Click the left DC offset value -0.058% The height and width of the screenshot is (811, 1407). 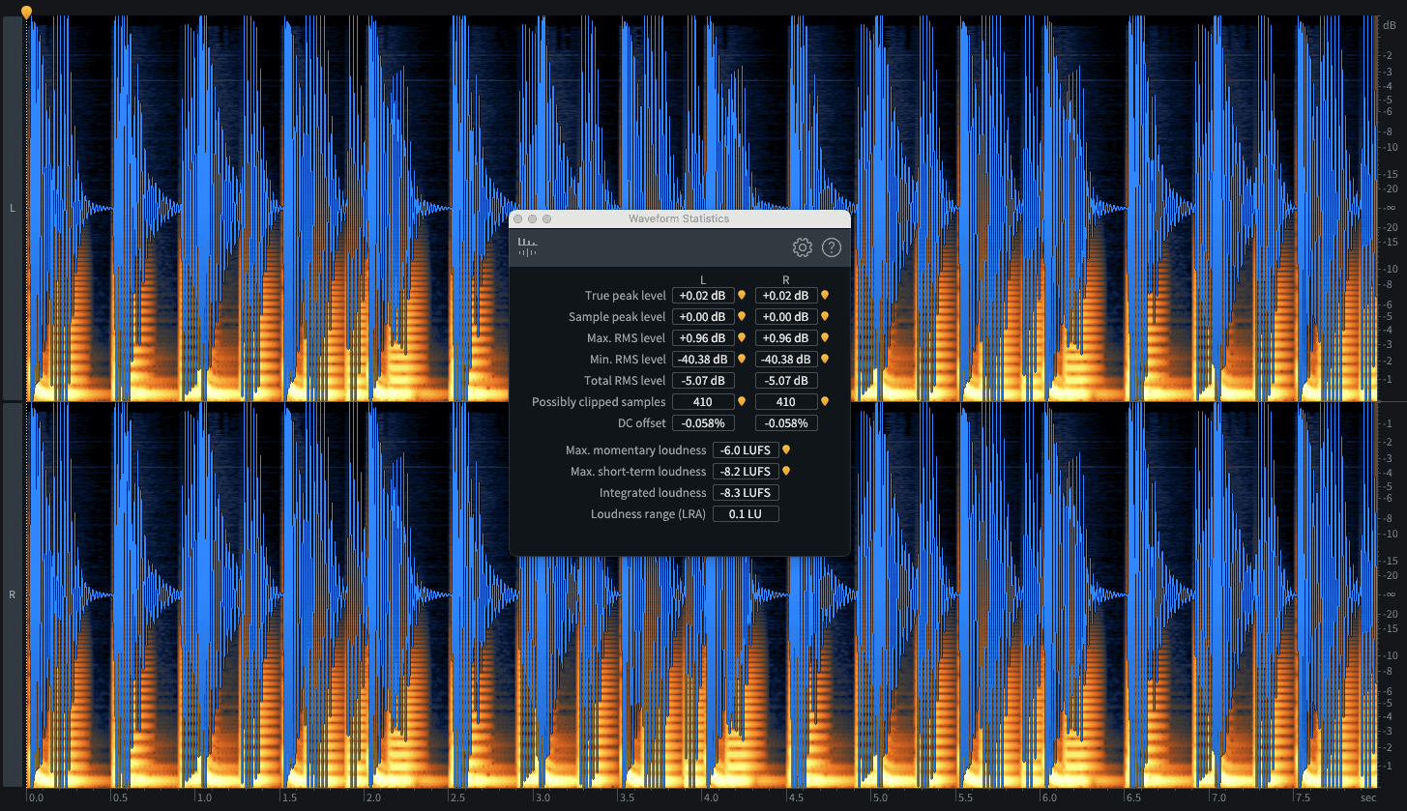703,423
